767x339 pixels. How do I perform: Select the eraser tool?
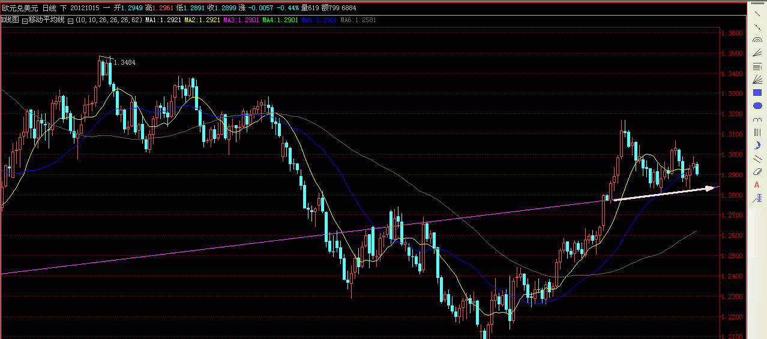click(757, 172)
